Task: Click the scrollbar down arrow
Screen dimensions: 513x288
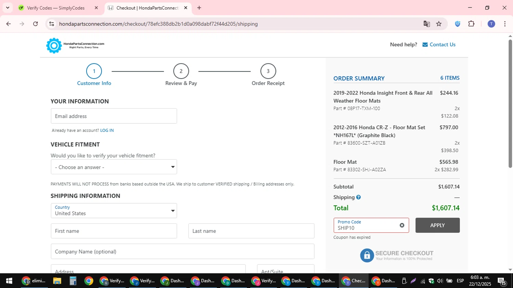Action: (510, 270)
